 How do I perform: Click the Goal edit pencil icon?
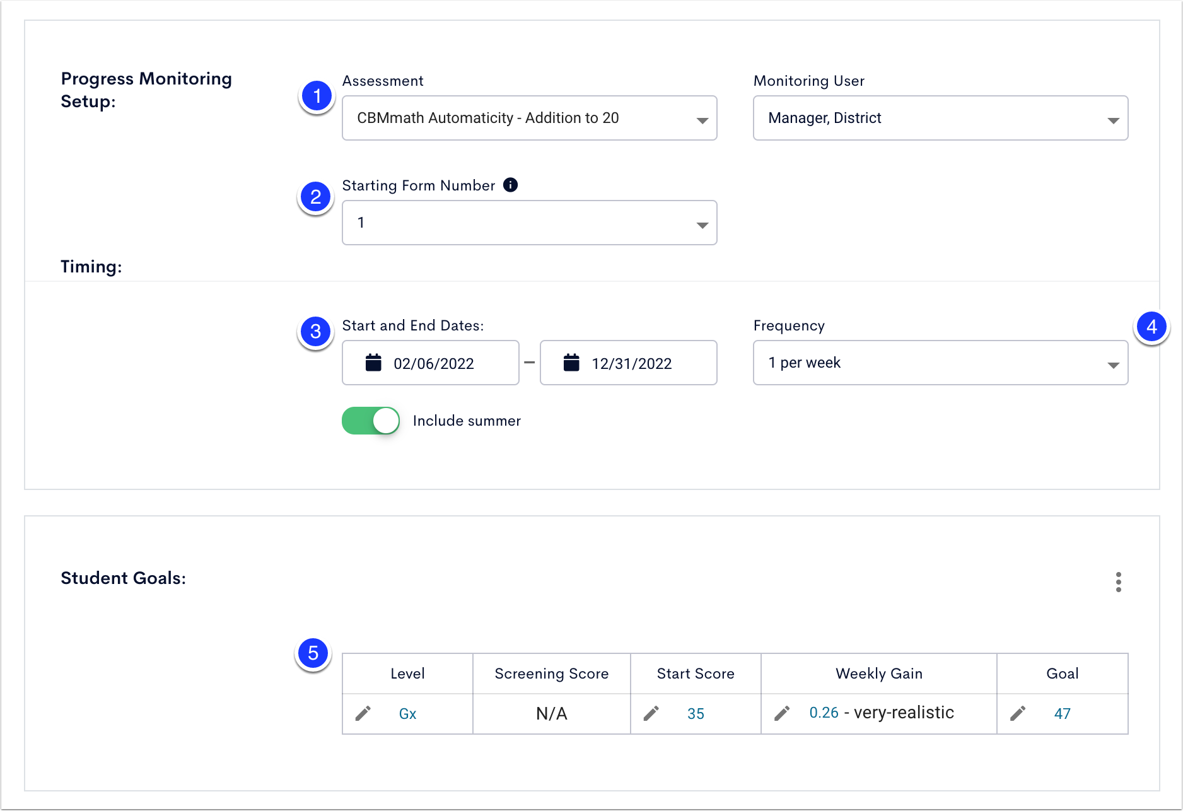1018,713
